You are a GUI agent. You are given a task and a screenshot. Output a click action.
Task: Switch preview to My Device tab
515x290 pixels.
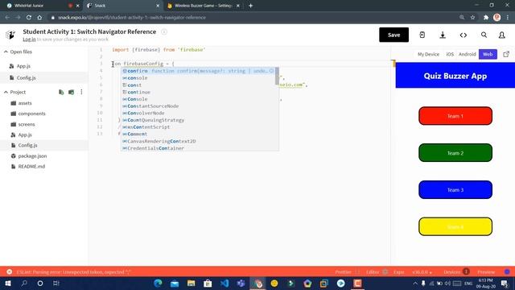pyautogui.click(x=428, y=54)
